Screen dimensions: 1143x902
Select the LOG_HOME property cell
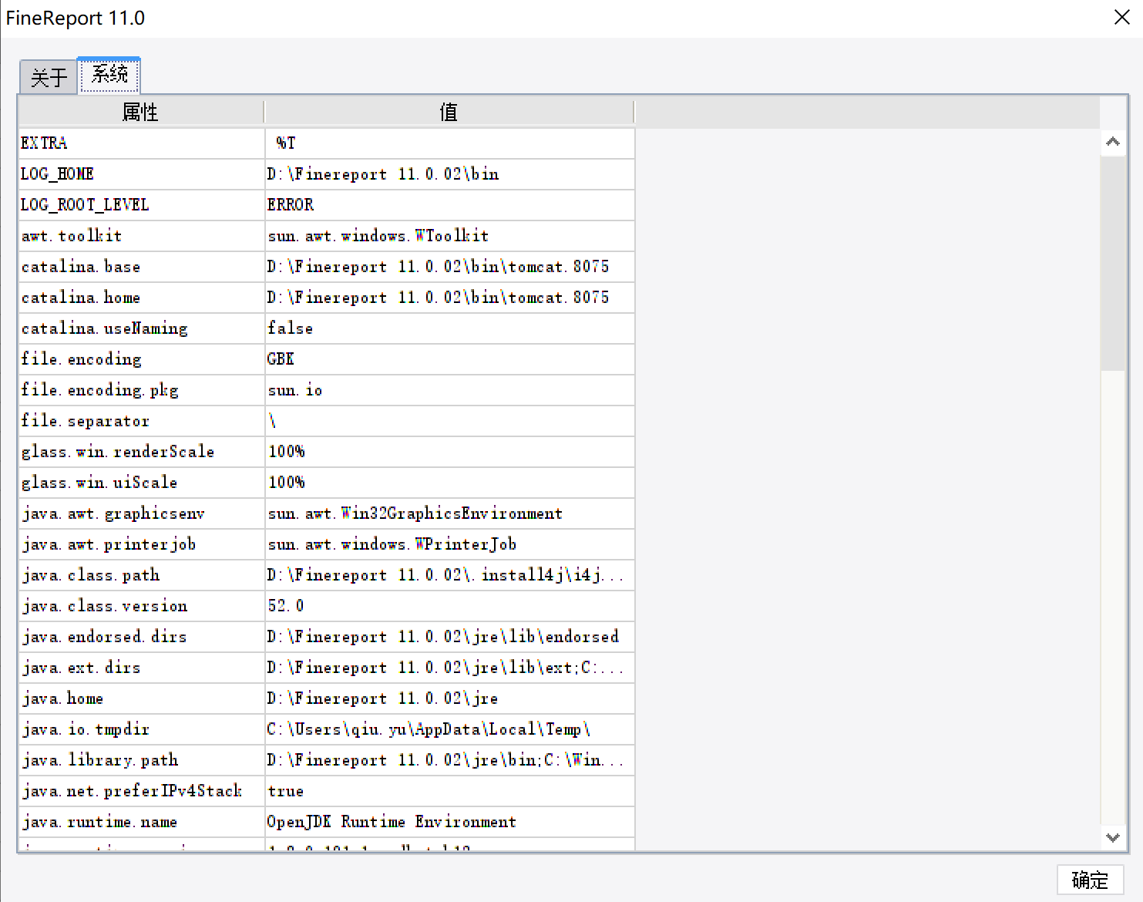[x=142, y=174]
